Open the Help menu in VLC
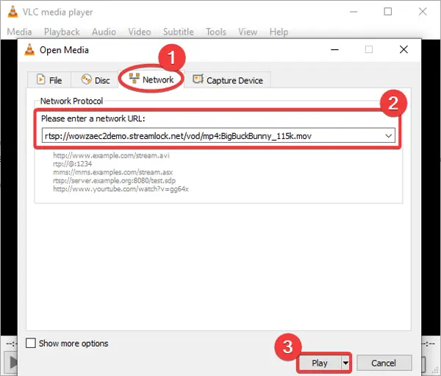The height and width of the screenshot is (376, 441). pos(279,32)
